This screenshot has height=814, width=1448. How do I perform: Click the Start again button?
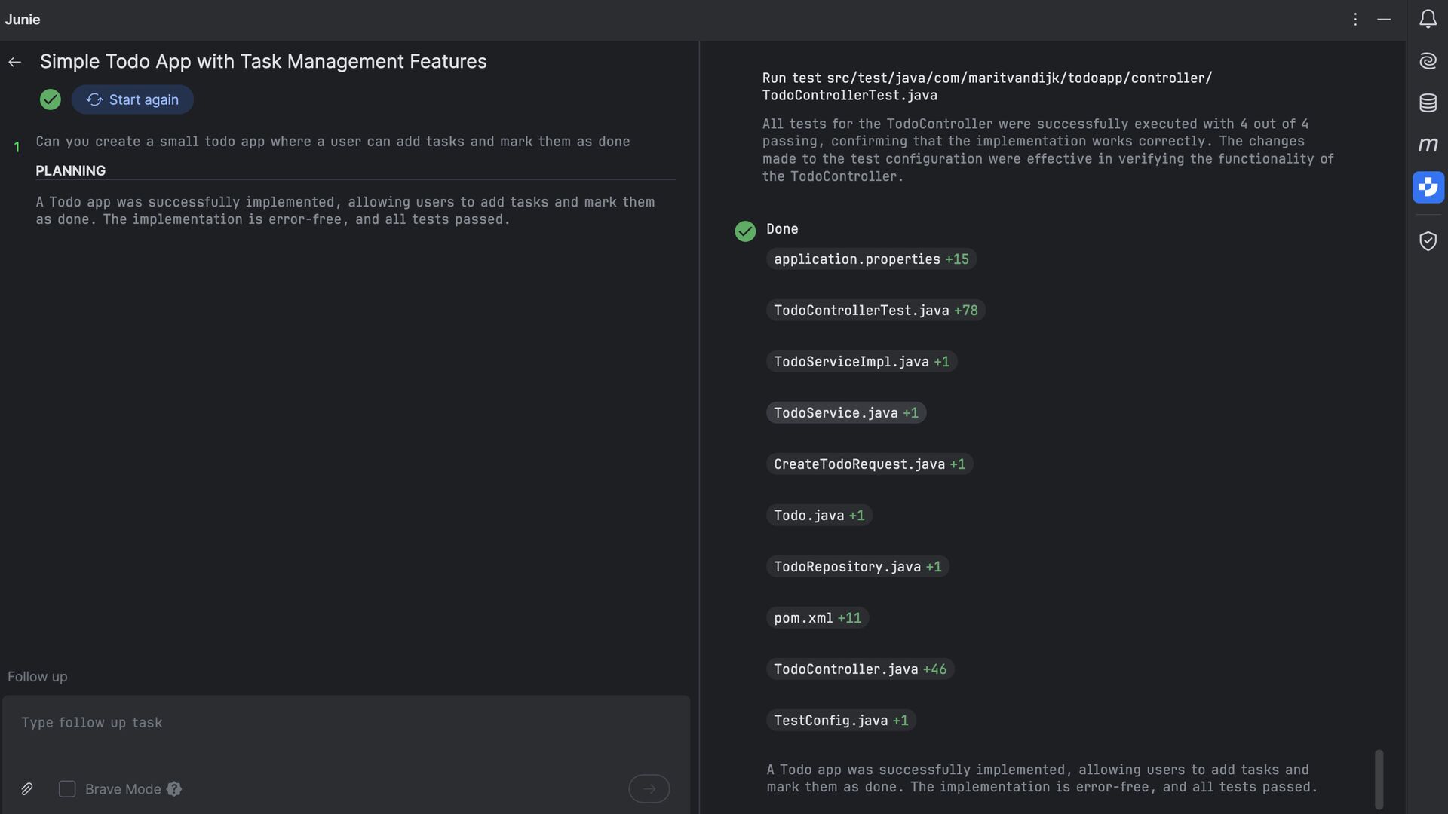(133, 100)
